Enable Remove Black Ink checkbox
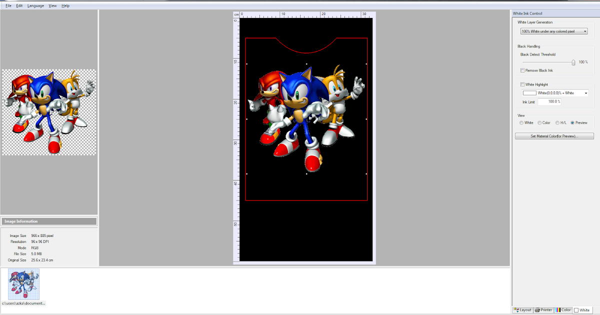The height and width of the screenshot is (315, 600). 522,70
